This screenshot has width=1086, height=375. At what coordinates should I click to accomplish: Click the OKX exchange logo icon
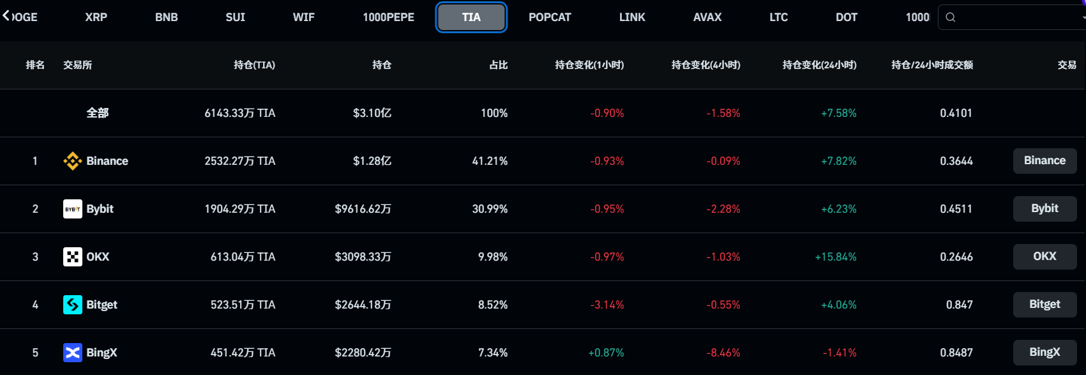click(73, 256)
